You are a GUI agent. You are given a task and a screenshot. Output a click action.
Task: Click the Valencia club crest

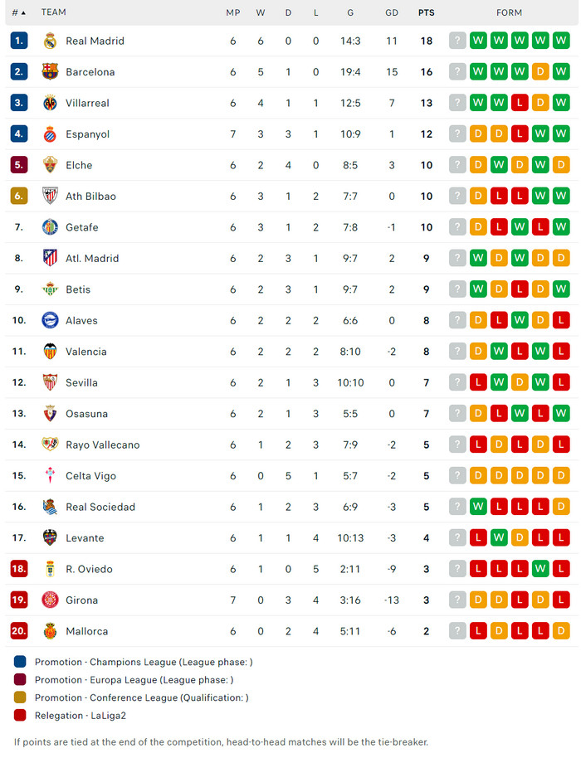point(50,352)
